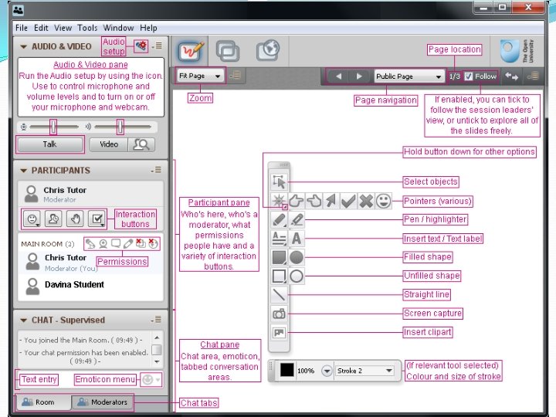Select the Select objects tool
The image size is (556, 417).
(279, 182)
